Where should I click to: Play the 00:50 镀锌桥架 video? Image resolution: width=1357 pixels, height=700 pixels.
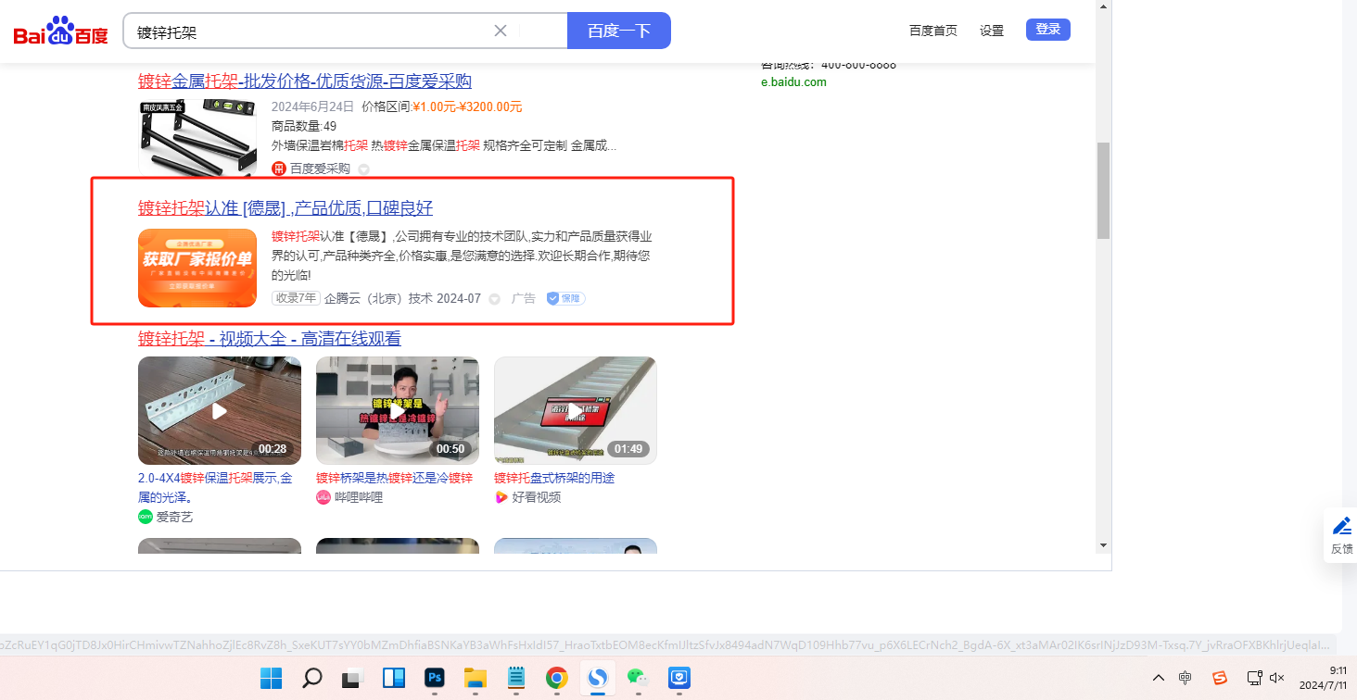(398, 410)
